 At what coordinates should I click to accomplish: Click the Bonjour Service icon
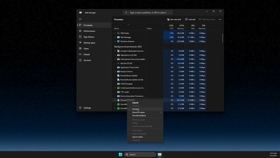(118, 72)
